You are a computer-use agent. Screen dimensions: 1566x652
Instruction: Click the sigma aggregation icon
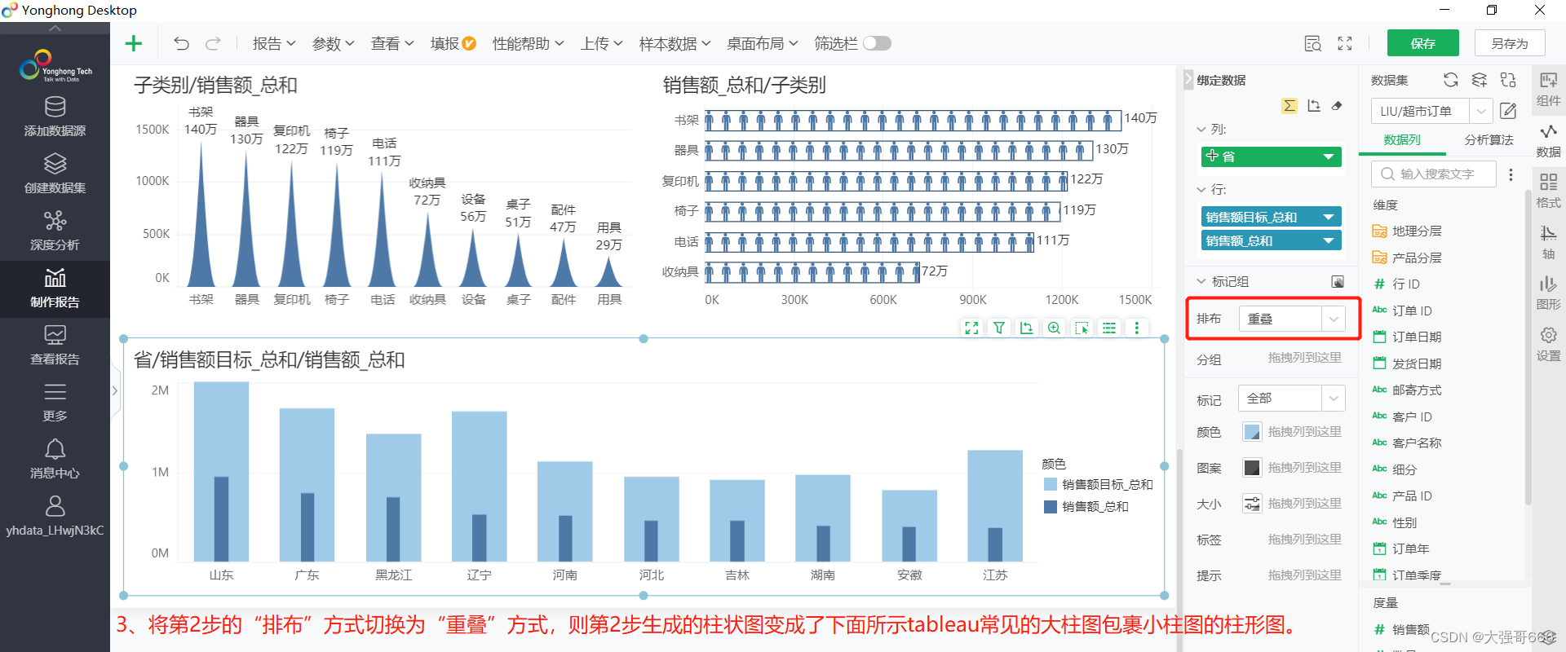(1290, 106)
